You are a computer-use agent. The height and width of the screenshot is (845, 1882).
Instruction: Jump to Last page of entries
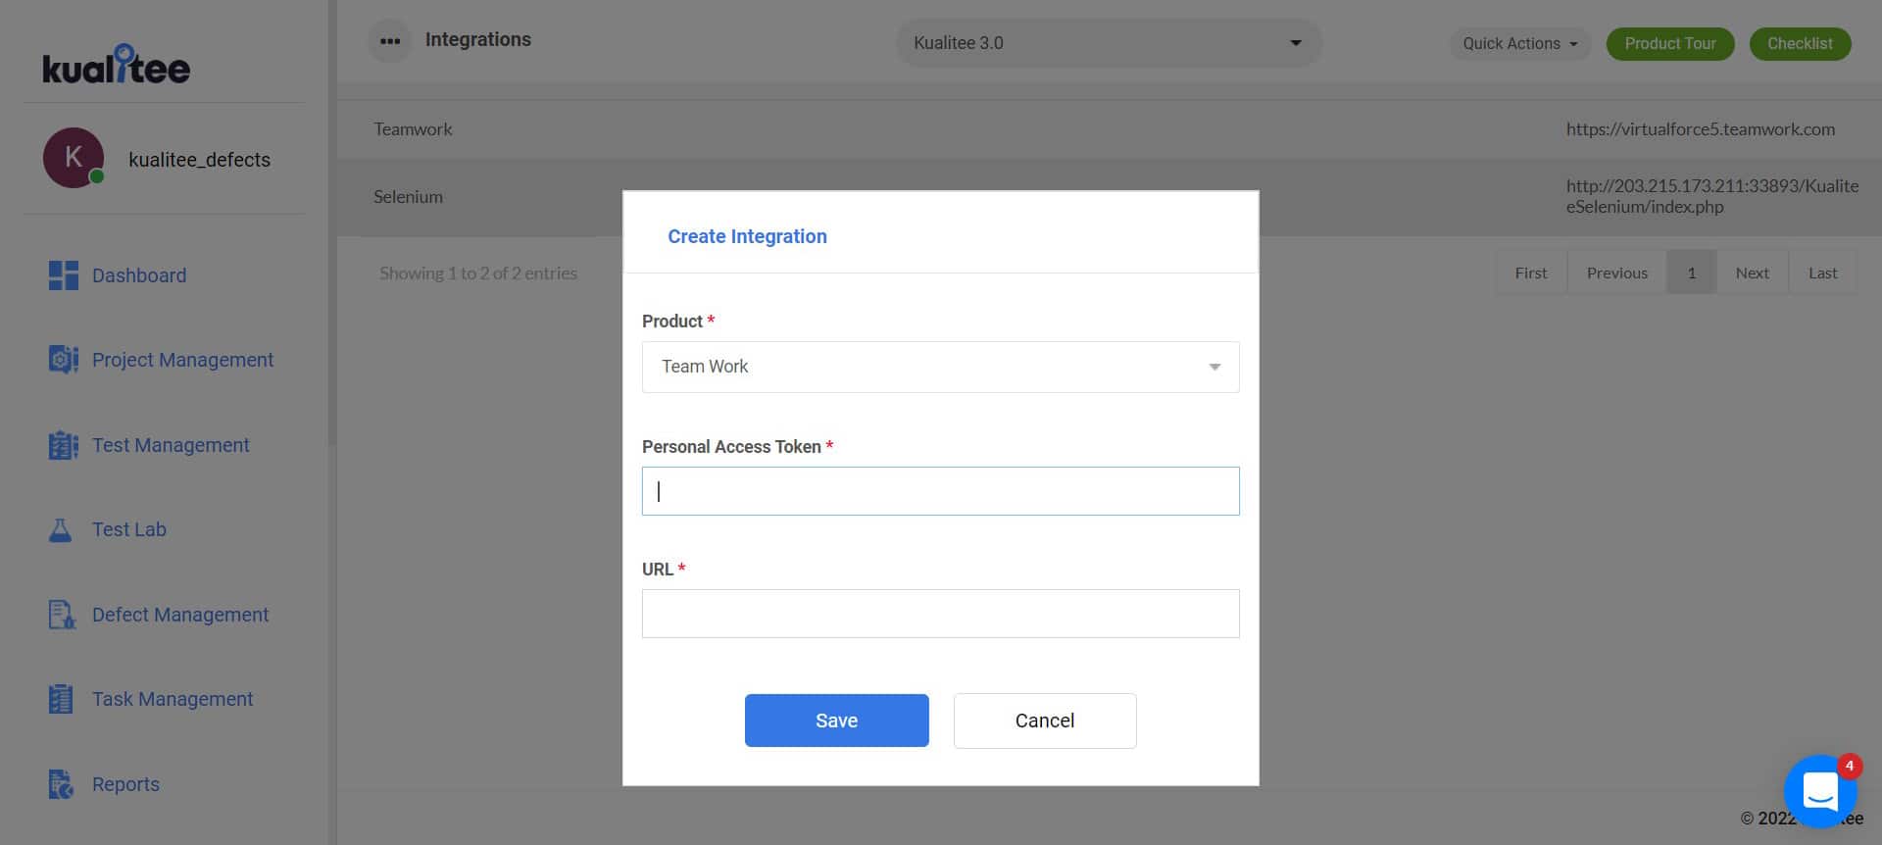(x=1822, y=273)
